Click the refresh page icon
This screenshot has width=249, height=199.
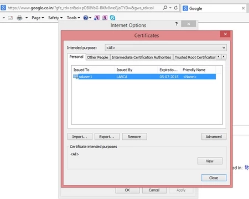176,8
